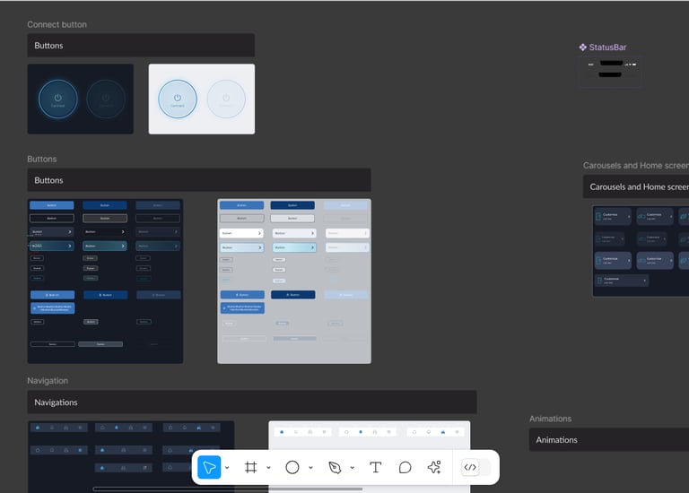This screenshot has height=493, width=689.
Task: Select the "Navigation" section label
Action: point(48,381)
